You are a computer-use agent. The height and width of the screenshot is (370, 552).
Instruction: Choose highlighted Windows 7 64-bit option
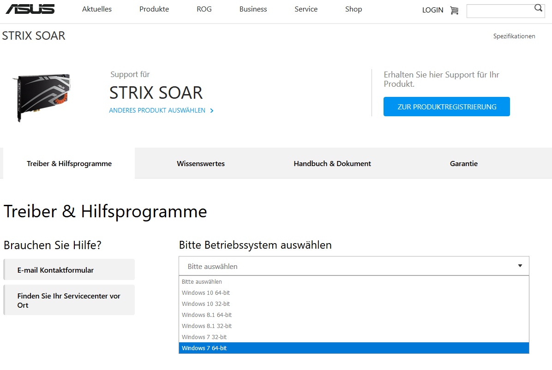click(x=354, y=348)
